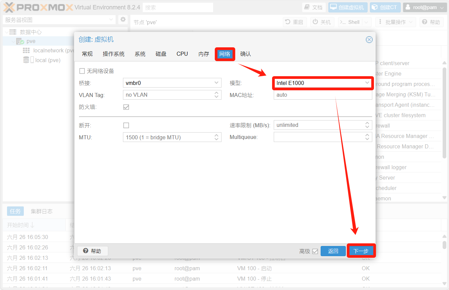This screenshot has height=290, width=449.
Task: Switch to the 磁盘 tab
Action: [x=161, y=54]
